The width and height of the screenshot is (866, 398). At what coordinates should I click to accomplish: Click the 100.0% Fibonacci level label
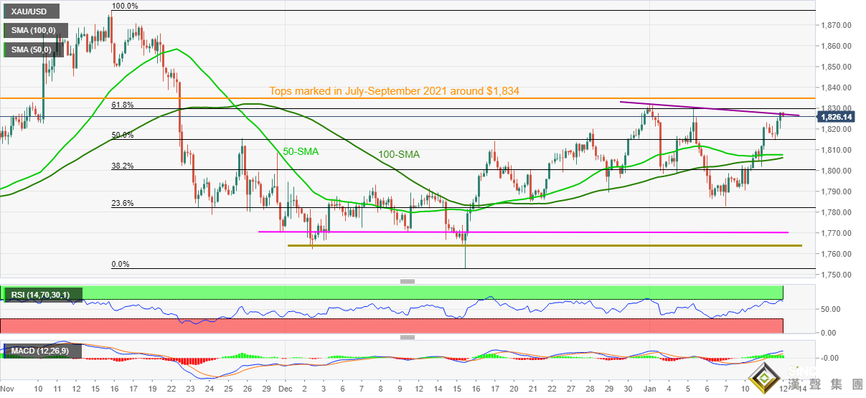125,6
